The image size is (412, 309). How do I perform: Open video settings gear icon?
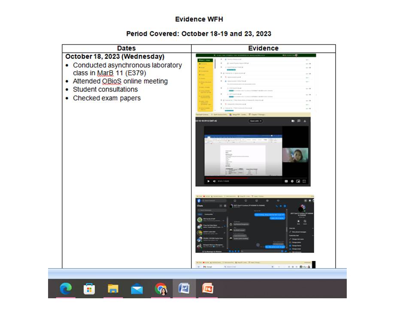[x=292, y=182]
